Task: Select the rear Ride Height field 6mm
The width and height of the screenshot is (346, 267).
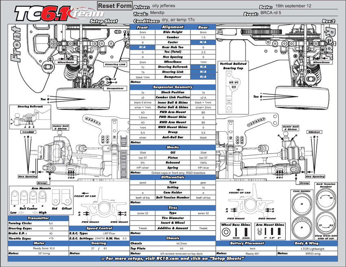Action: pos(203,33)
